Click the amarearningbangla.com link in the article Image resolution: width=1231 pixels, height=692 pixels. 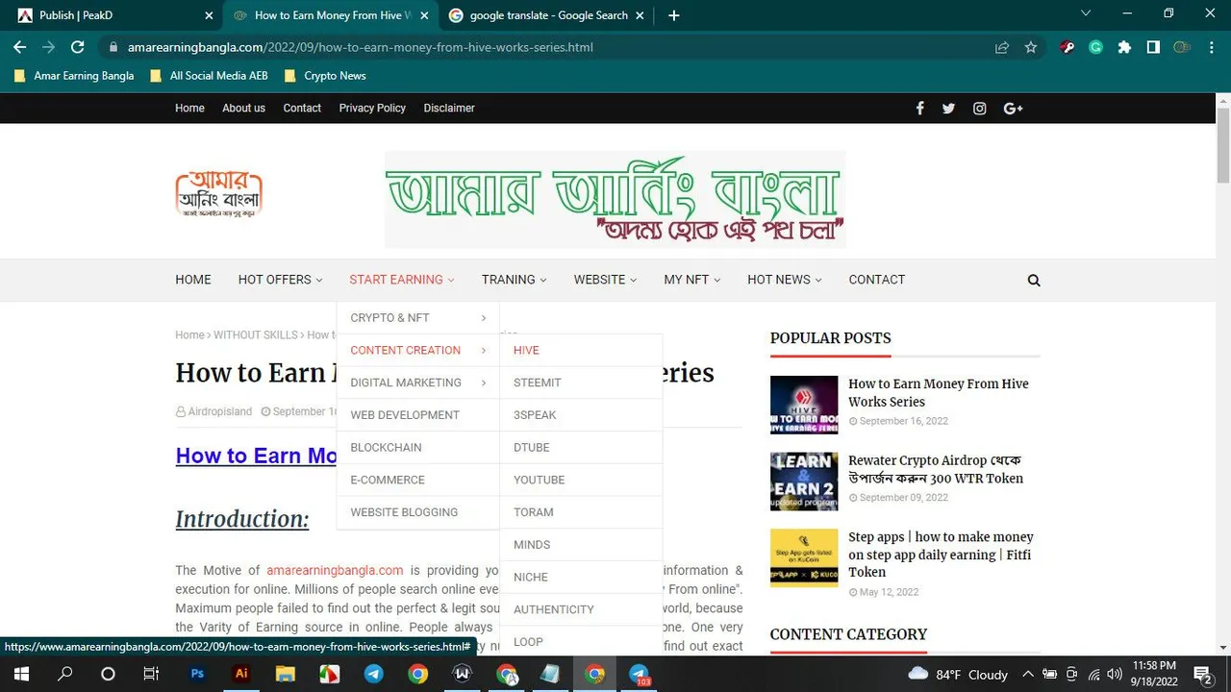[x=335, y=571]
